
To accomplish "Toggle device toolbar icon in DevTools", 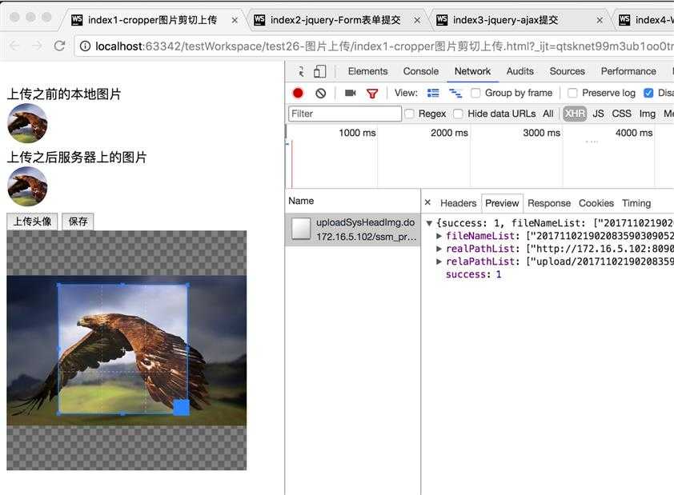I will (320, 71).
